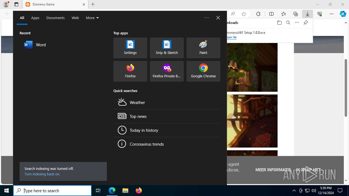
Task: Launch Snip & Sketch from Top apps
Action: click(167, 48)
